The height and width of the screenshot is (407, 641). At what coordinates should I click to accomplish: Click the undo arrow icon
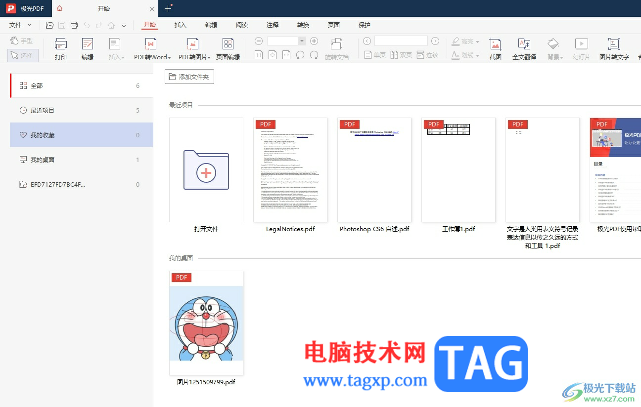[87, 25]
